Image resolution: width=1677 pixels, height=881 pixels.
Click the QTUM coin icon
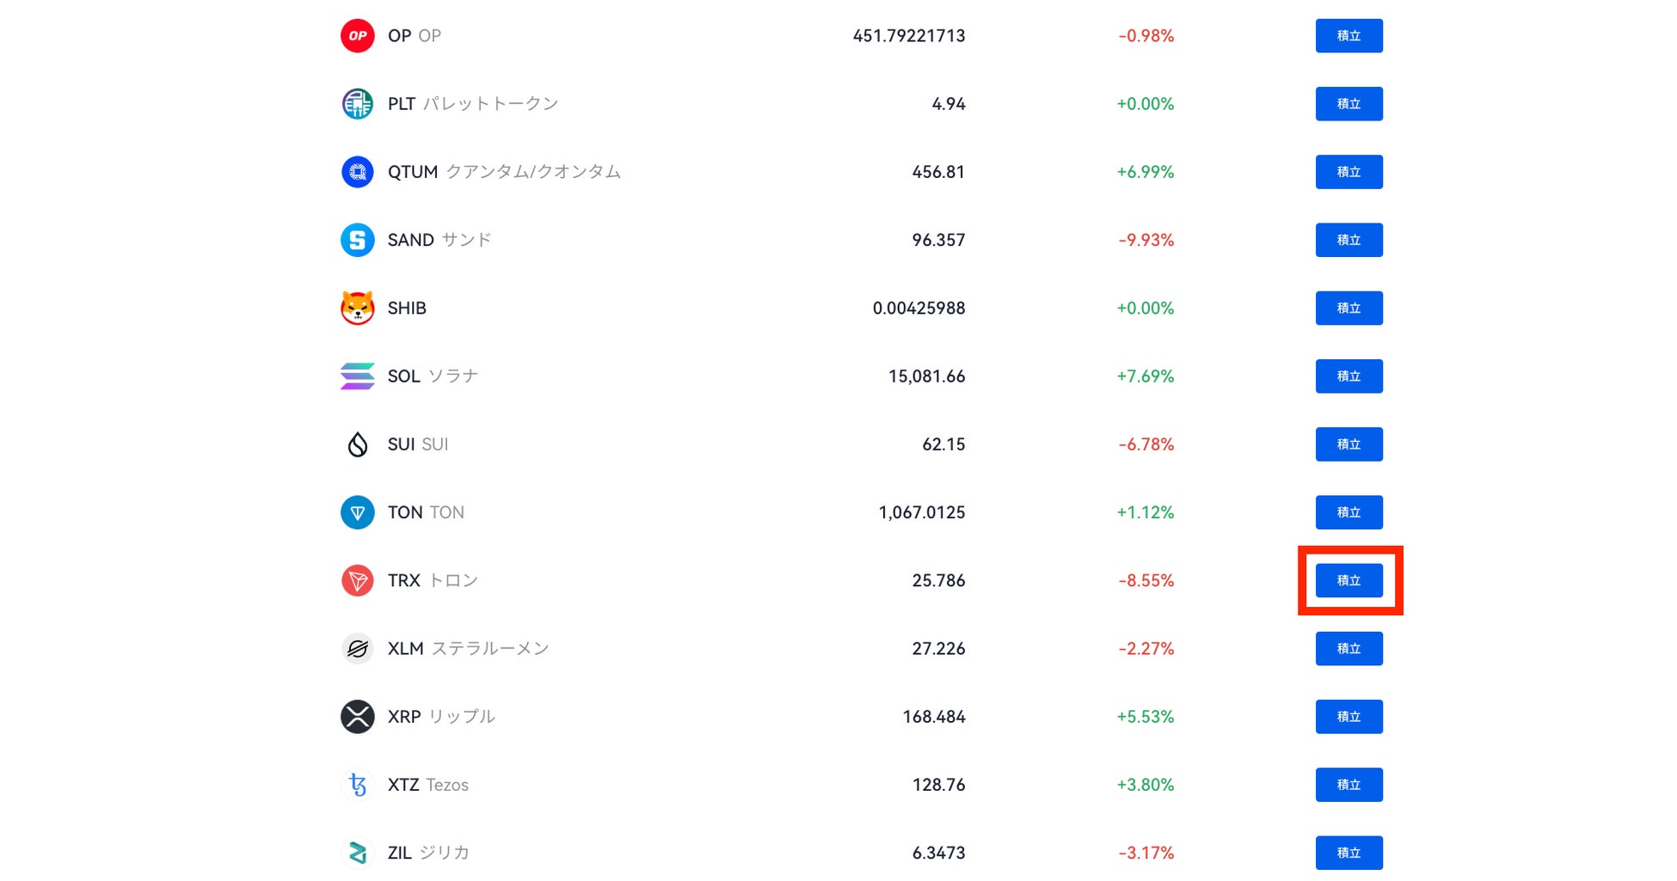click(357, 172)
